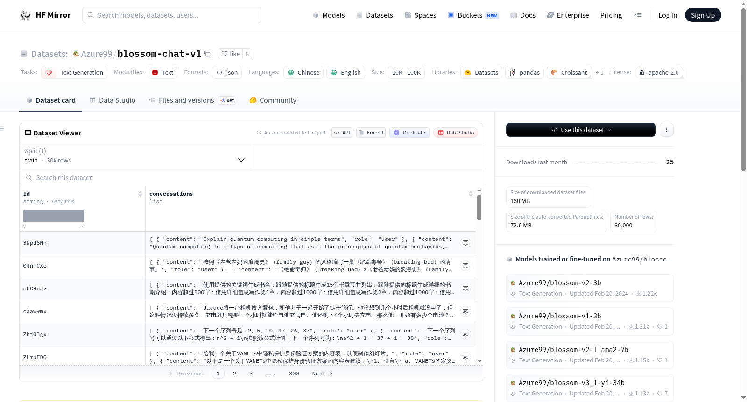
Task: Focus the main search models field
Action: click(x=172, y=15)
